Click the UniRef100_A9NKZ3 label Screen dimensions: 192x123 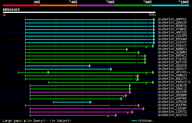click(x=172, y=76)
